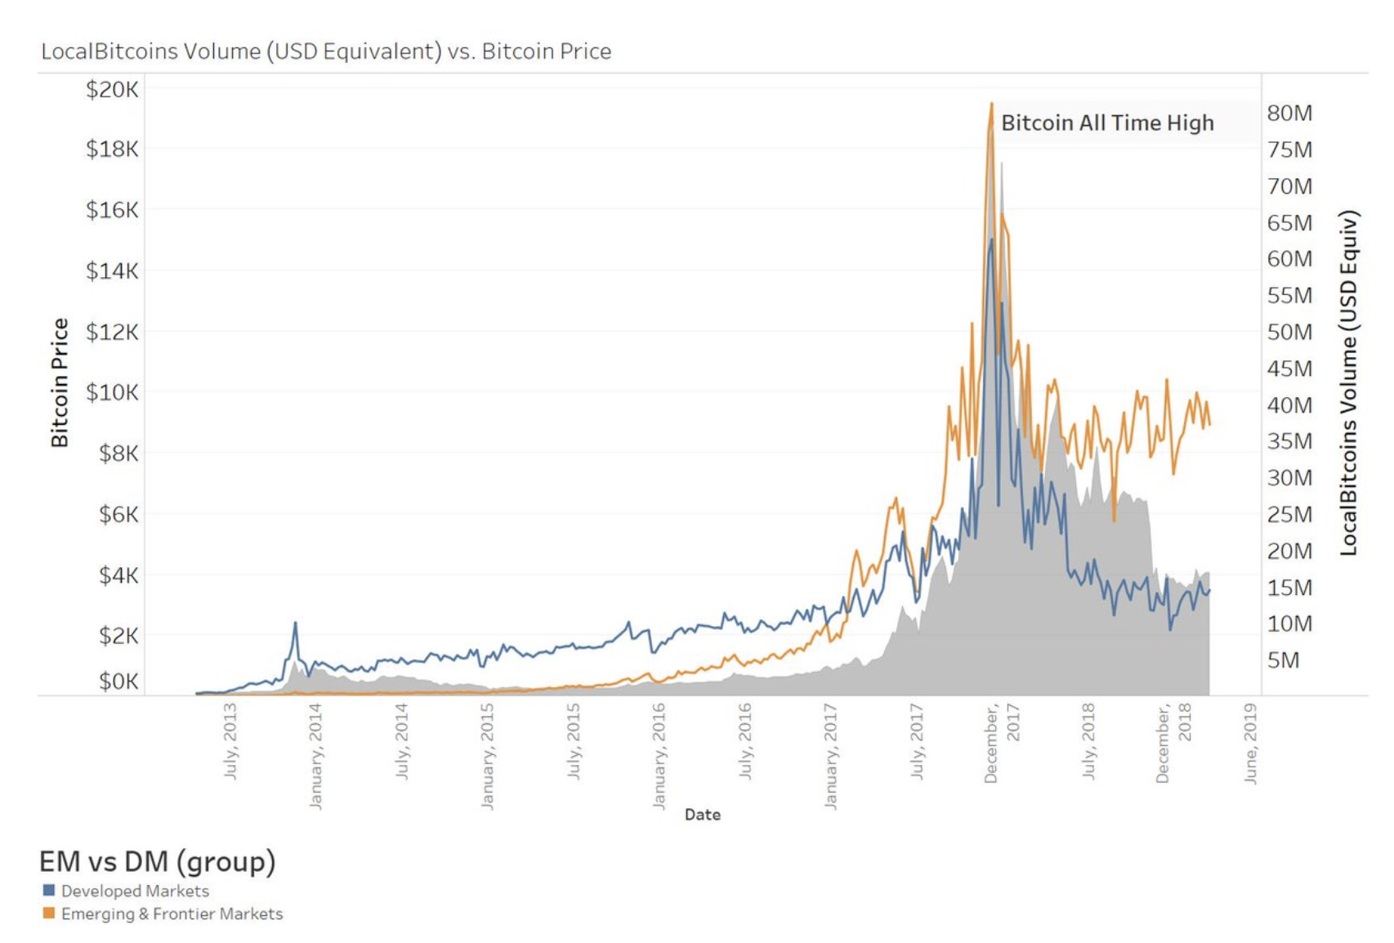The height and width of the screenshot is (943, 1394).
Task: Click the '60M' volume axis label
Action: (1289, 258)
